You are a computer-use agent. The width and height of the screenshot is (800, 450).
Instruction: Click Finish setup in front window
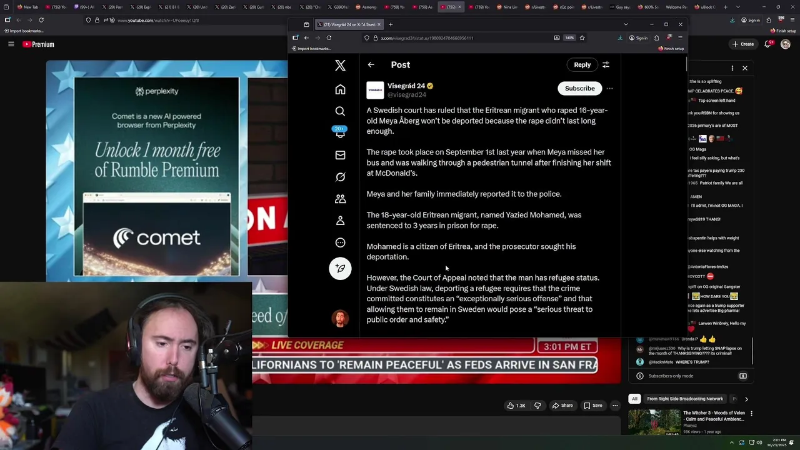click(671, 49)
